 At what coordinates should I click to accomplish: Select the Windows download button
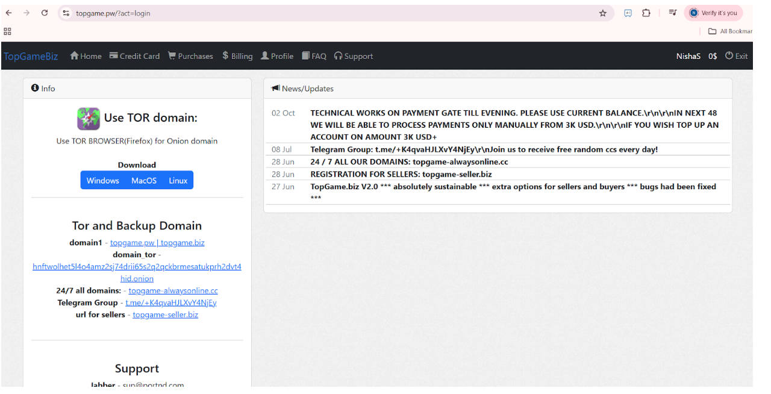click(102, 180)
